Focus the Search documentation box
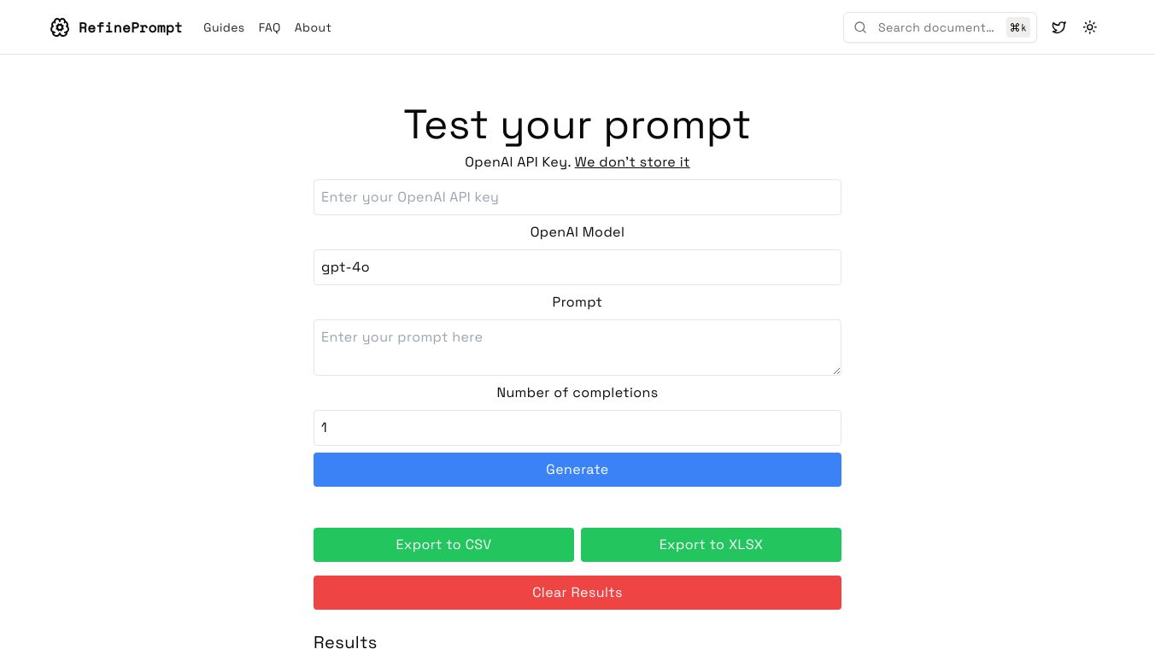Image resolution: width=1155 pixels, height=649 pixels. (x=935, y=27)
